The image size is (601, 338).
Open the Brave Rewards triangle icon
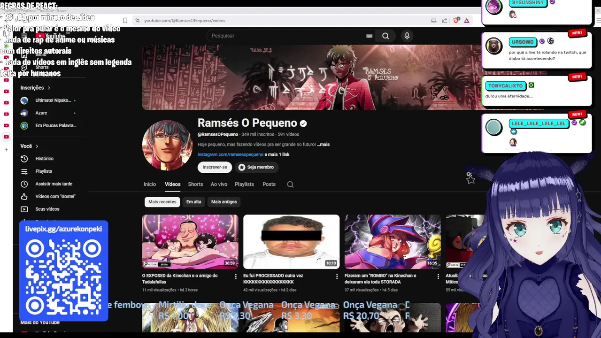click(467, 20)
